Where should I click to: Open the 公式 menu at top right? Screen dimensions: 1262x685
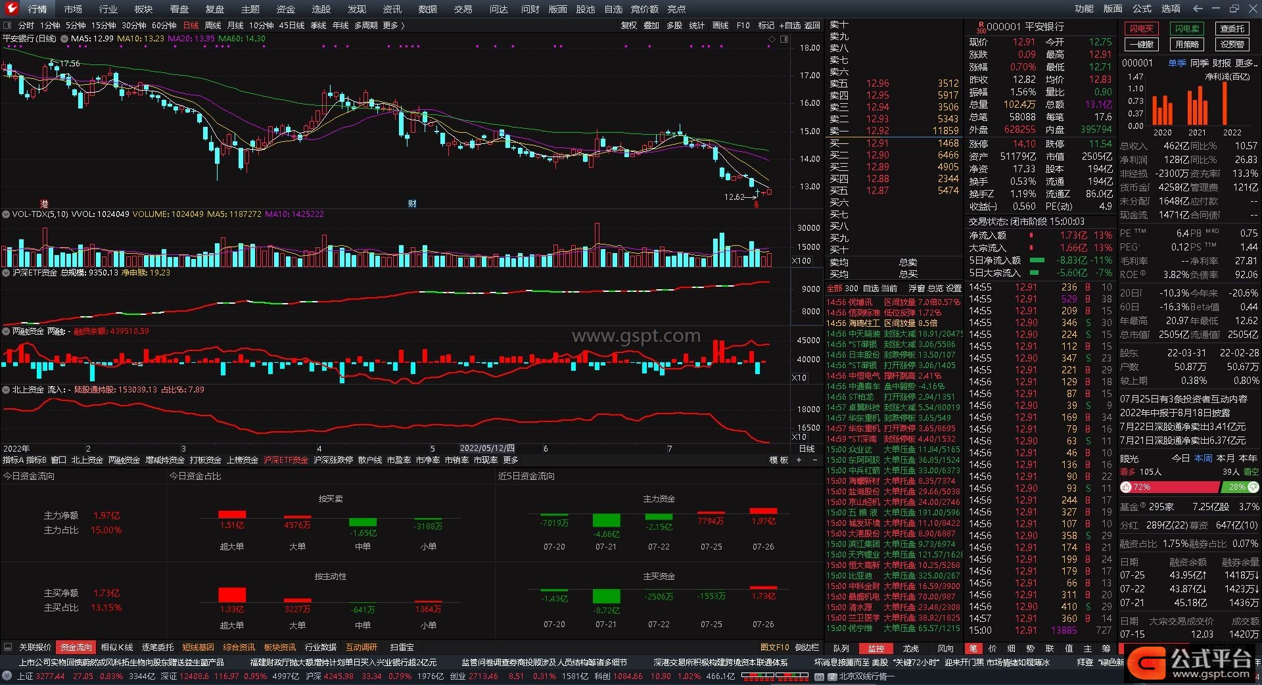coord(1142,9)
